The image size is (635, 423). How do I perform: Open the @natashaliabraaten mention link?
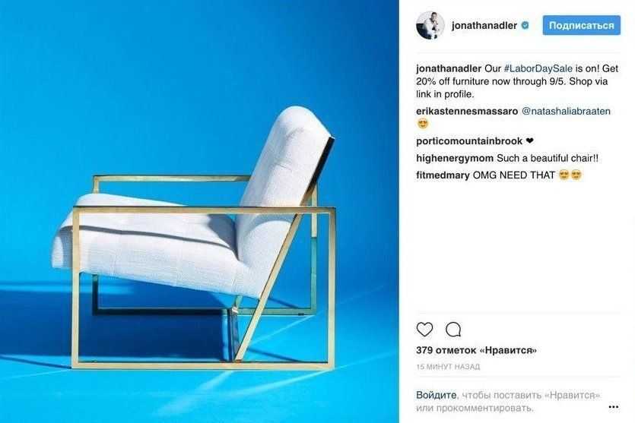pyautogui.click(x=566, y=111)
